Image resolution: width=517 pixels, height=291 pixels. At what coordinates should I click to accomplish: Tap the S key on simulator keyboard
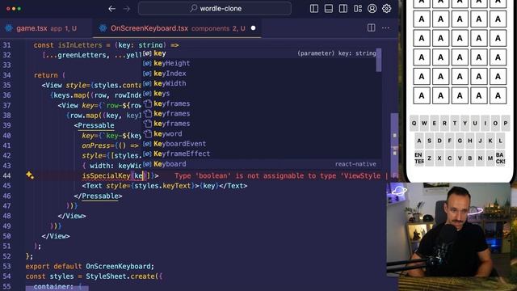pyautogui.click(x=429, y=141)
